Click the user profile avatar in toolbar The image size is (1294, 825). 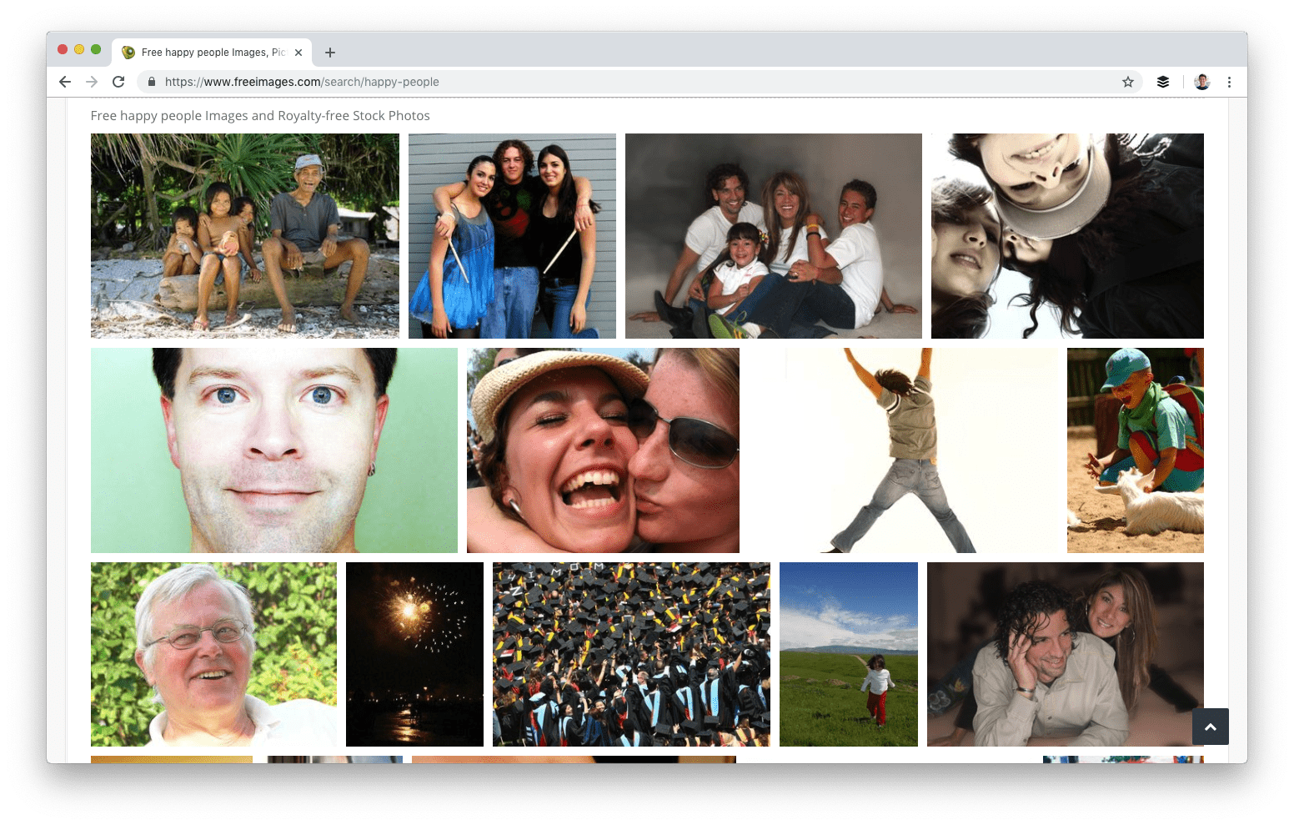(x=1201, y=82)
